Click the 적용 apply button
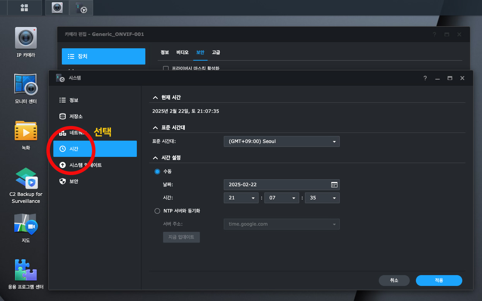Viewport: 482px width, 301px height. 439,280
